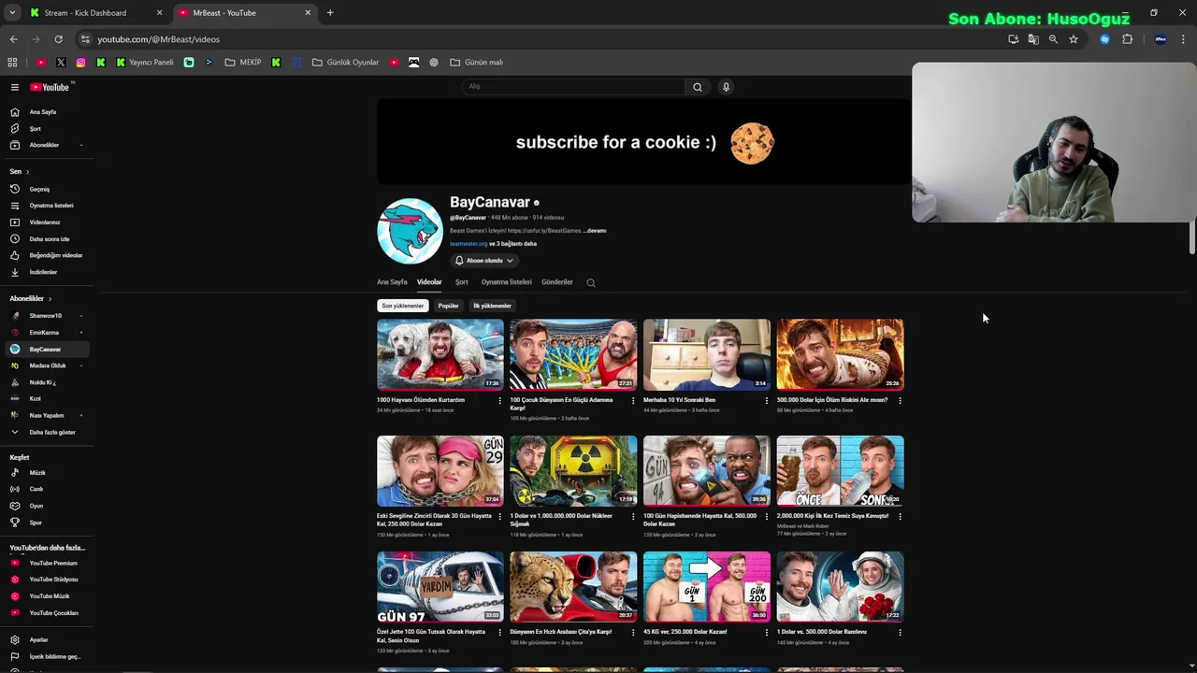This screenshot has width=1197, height=673.
Task: Click the Shazam extension icon
Action: pyautogui.click(x=1104, y=39)
